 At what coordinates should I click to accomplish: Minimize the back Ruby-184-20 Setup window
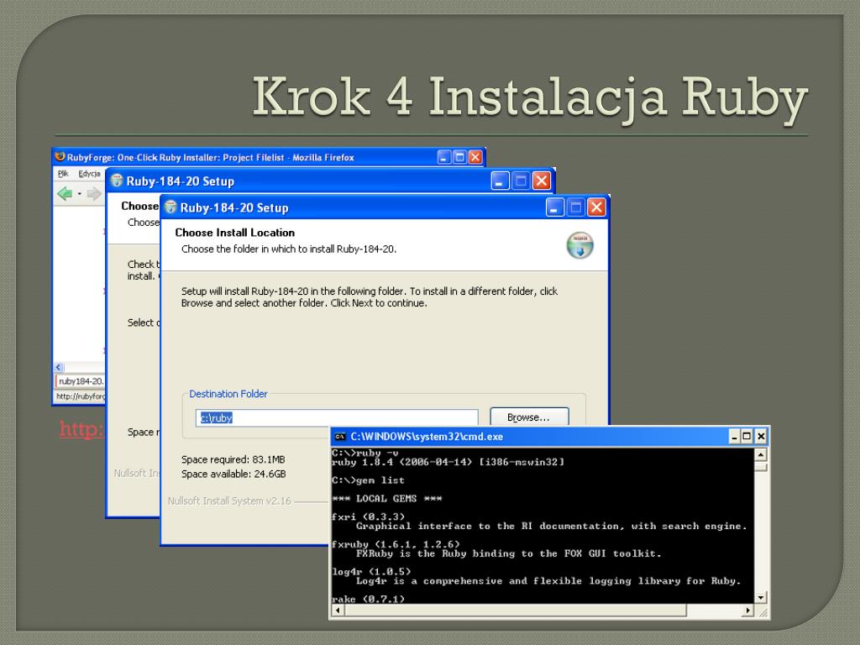tap(499, 181)
